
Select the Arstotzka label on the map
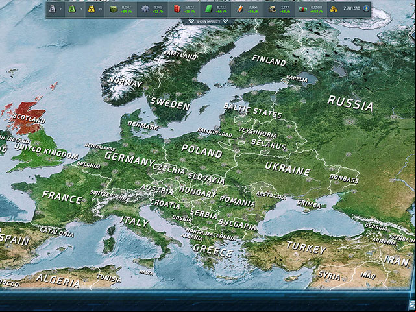click(x=271, y=196)
